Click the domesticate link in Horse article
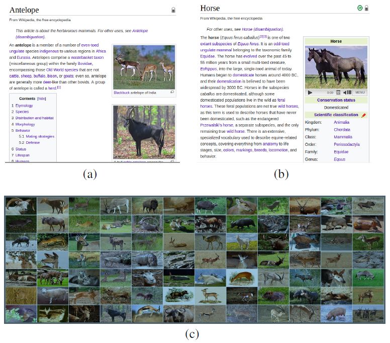Image resolution: width=390 pixels, height=343 pixels. point(243,75)
